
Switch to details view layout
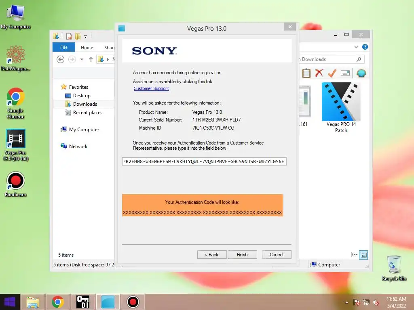[x=354, y=255]
